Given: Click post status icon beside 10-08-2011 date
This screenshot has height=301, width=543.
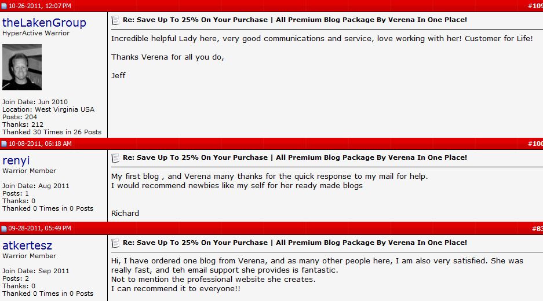Looking at the screenshot, I should 4,144.
